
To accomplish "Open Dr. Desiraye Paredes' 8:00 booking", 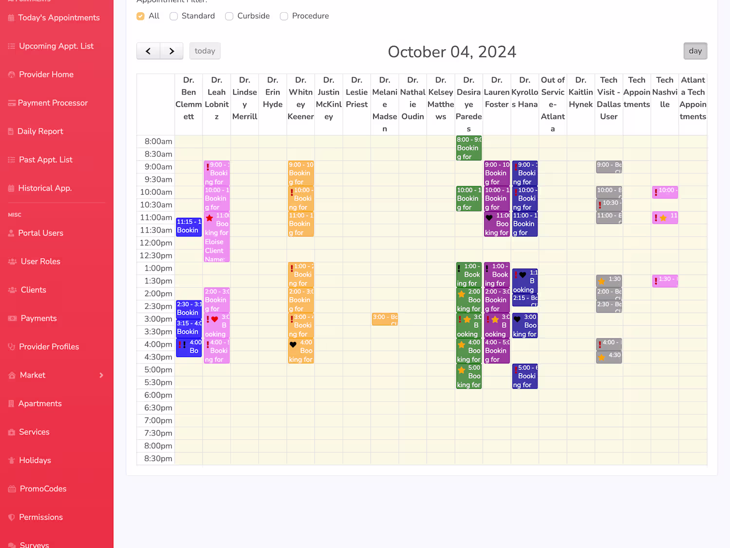I will click(x=469, y=148).
